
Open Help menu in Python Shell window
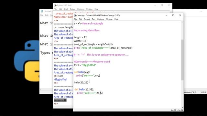pyautogui.click(x=96, y=9)
